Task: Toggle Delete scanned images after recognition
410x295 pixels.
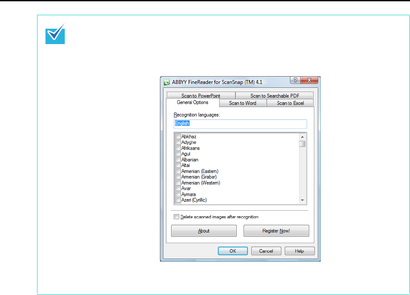Action: [177, 217]
